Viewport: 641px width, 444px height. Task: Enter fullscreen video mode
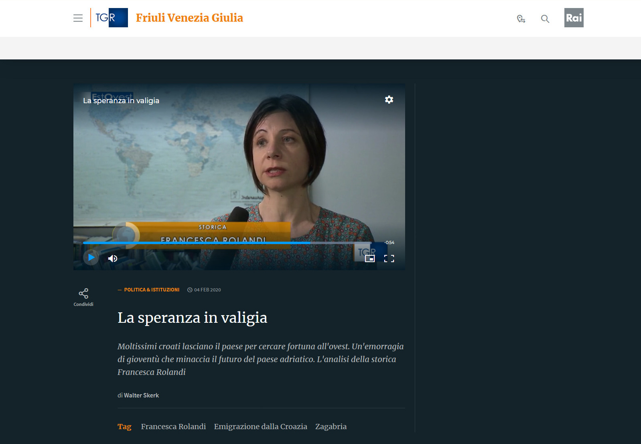[389, 259]
